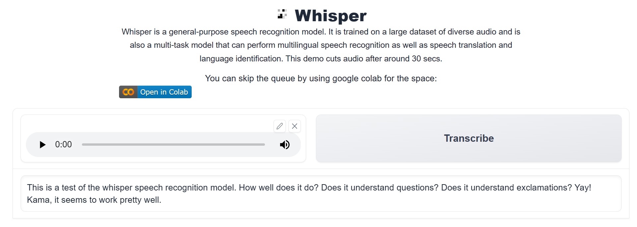
Task: Click the "general-purpose speech recognition model" description line
Action: pyautogui.click(x=321, y=32)
